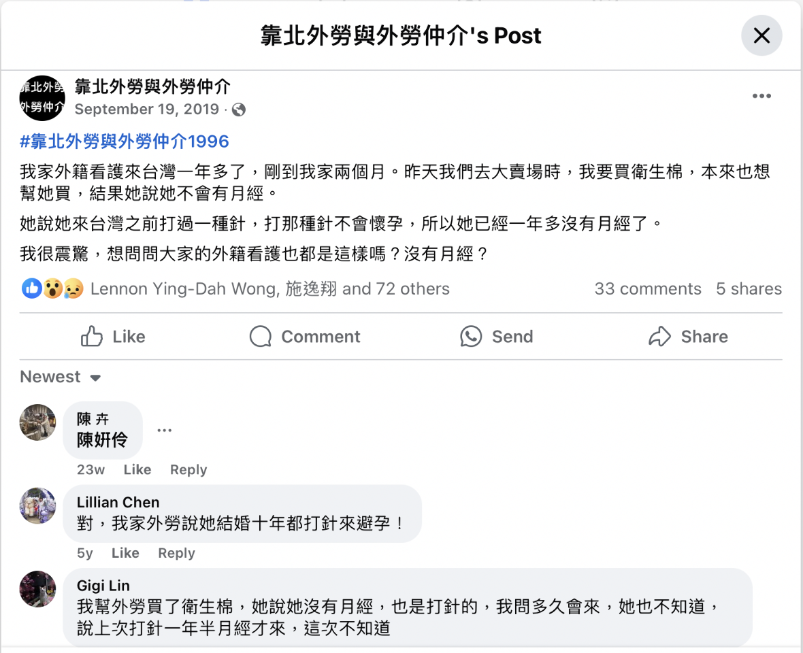
Task: Click the sad reaction emoji icon
Action: tap(73, 288)
